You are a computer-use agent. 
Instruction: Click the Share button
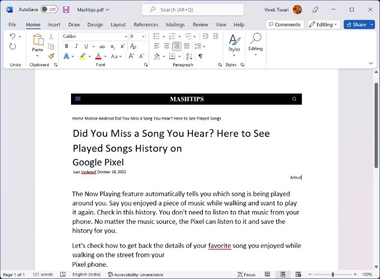[356, 25]
